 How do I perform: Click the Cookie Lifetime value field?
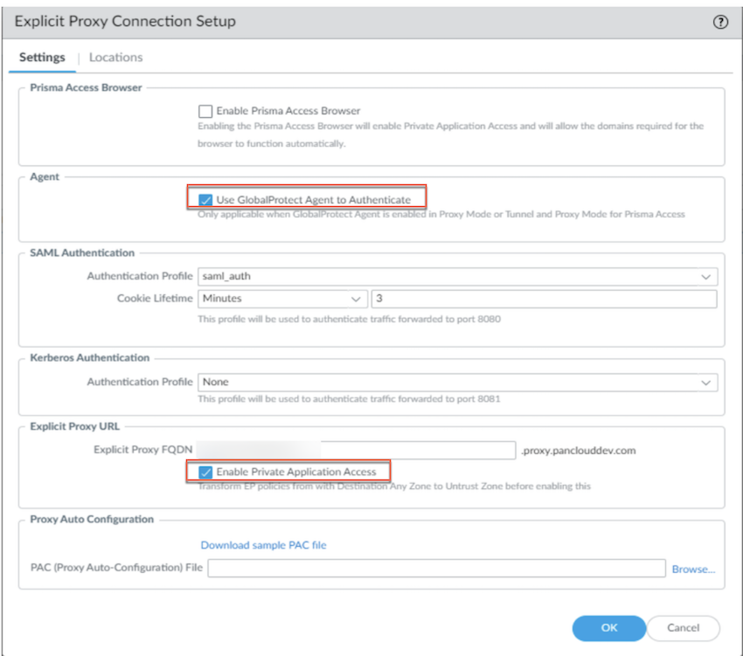(x=544, y=299)
